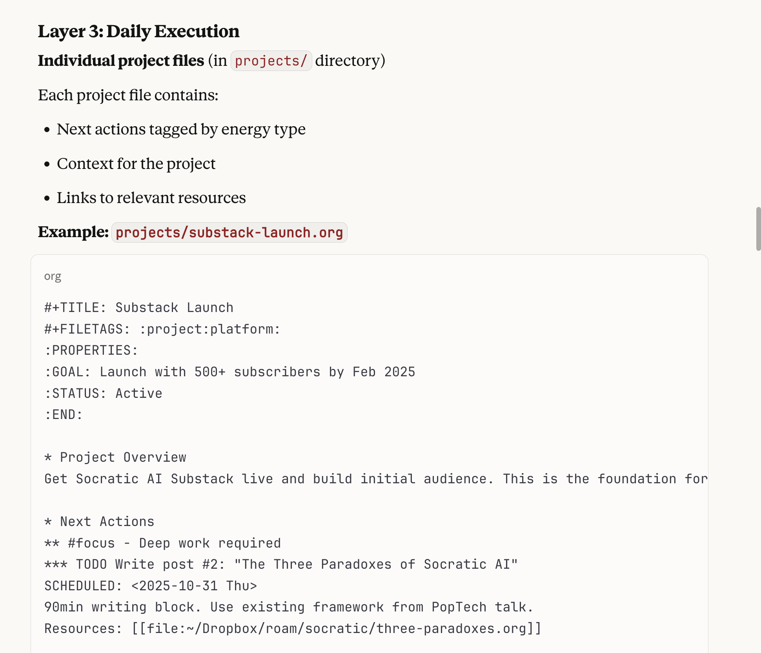
Task: Click the TODO 'Write post #2' line
Action: point(281,564)
